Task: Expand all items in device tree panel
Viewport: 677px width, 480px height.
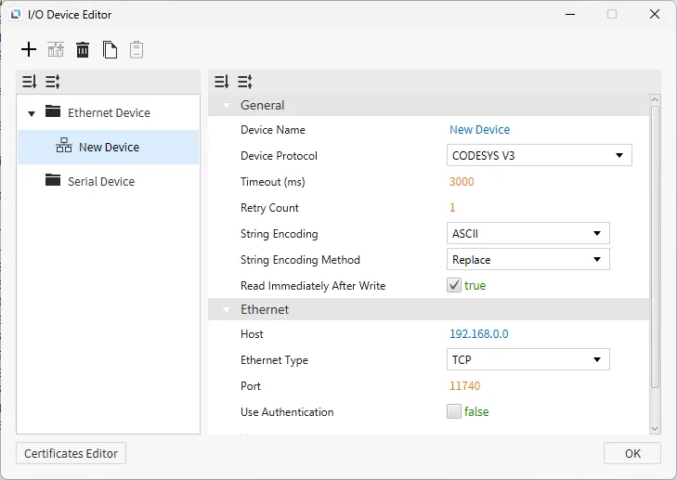Action: [29, 82]
